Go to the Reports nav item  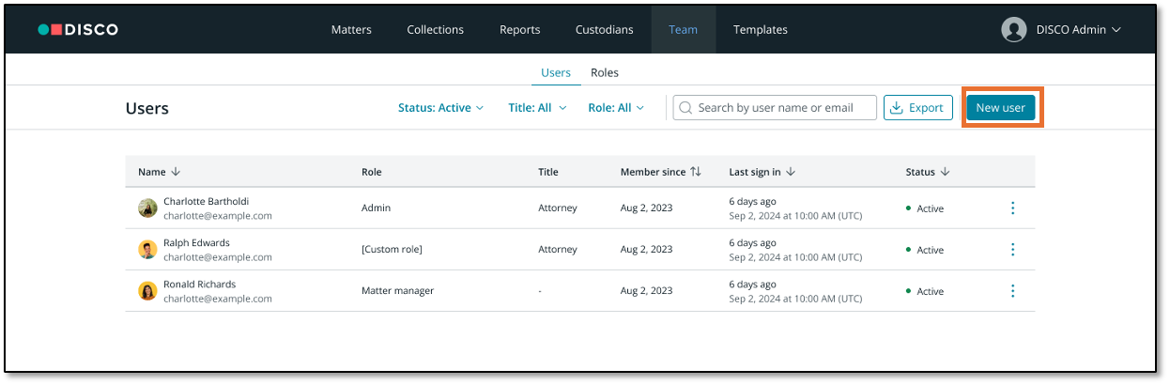coord(520,29)
